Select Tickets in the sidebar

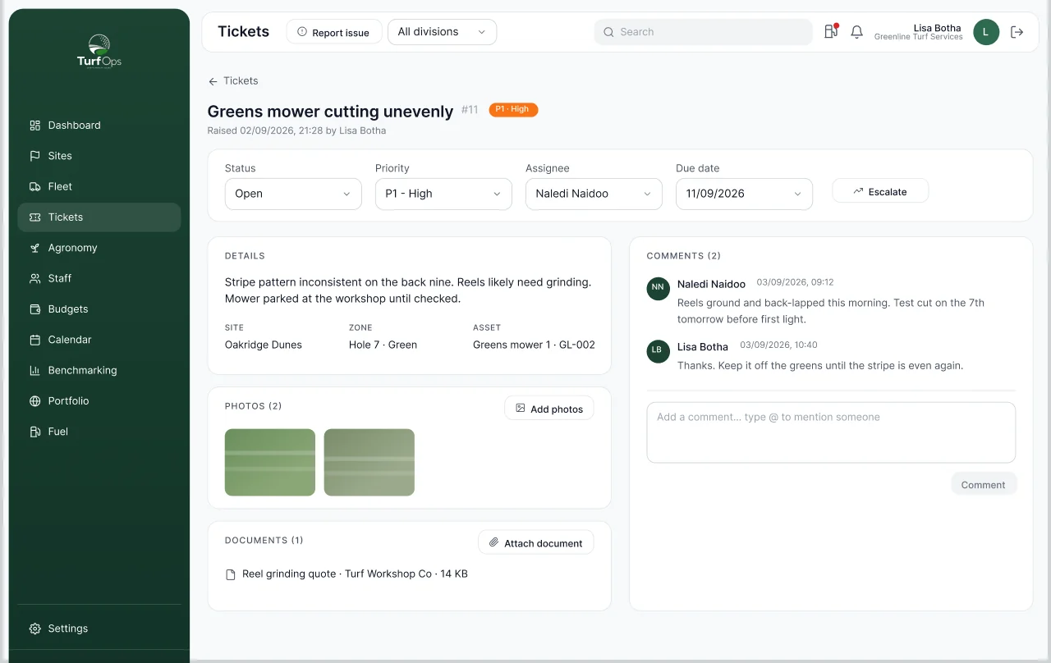pyautogui.click(x=99, y=217)
